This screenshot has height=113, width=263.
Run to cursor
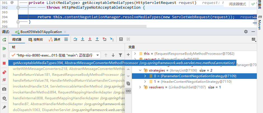[x=112, y=39]
